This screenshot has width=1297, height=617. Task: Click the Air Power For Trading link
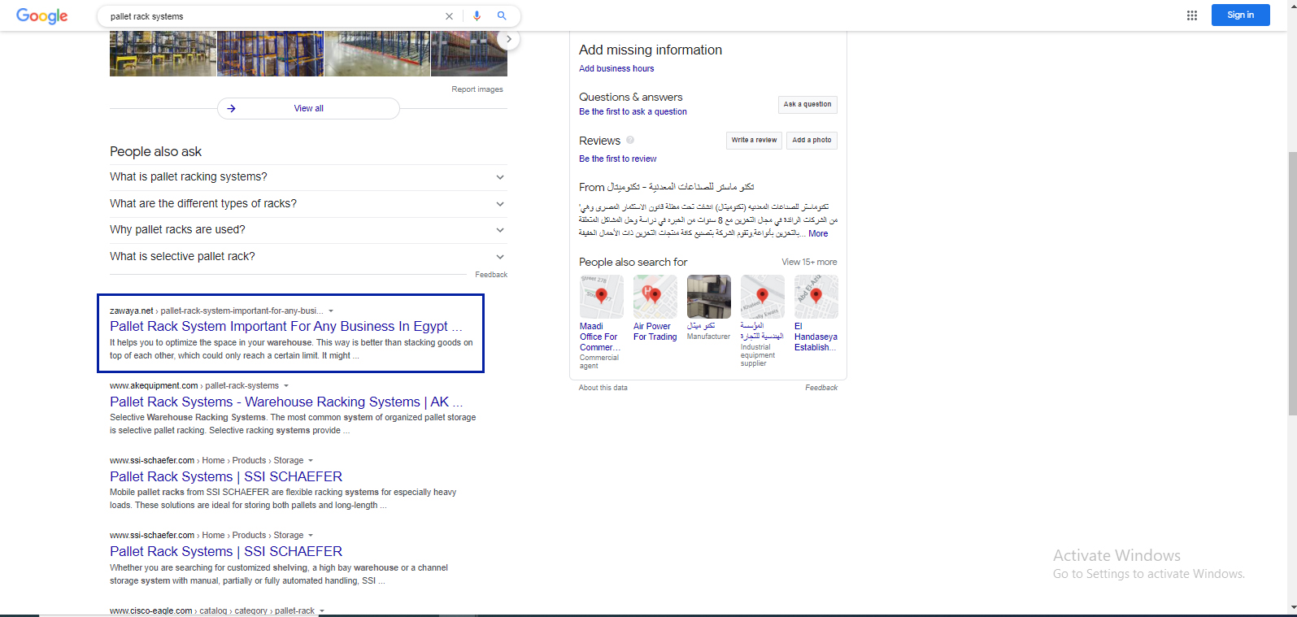(x=655, y=332)
